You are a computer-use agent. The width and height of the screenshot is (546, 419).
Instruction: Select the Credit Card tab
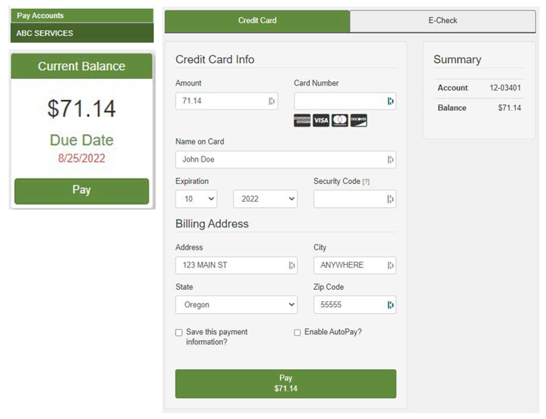pos(257,21)
